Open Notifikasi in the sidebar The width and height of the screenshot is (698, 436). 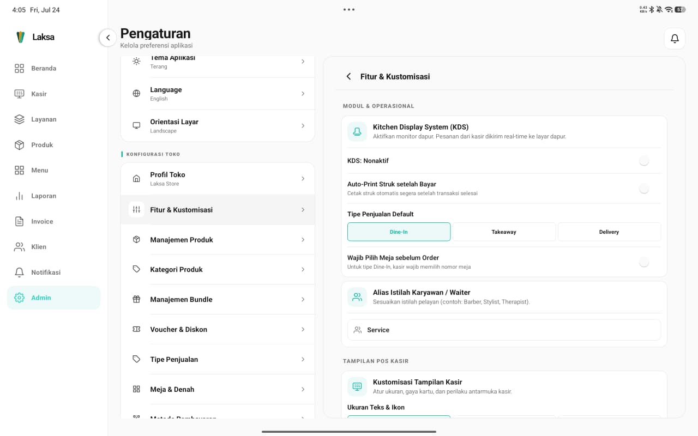(54, 272)
